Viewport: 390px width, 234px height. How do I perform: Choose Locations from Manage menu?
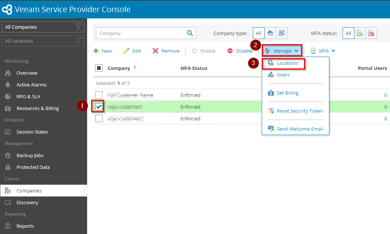287,63
